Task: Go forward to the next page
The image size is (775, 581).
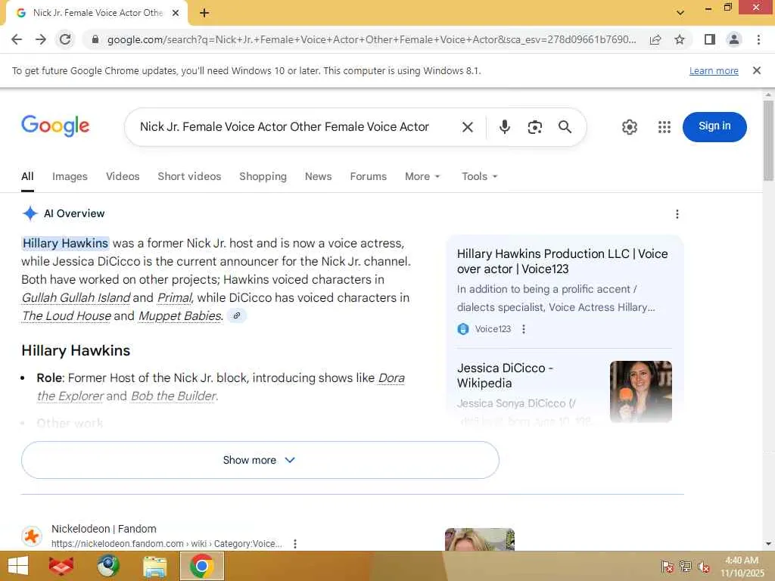Action: point(41,39)
